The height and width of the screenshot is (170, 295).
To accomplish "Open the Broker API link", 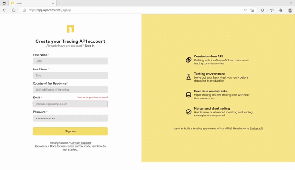I will (x=257, y=129).
